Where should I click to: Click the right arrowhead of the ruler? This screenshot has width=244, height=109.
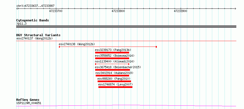click(x=236, y=8)
